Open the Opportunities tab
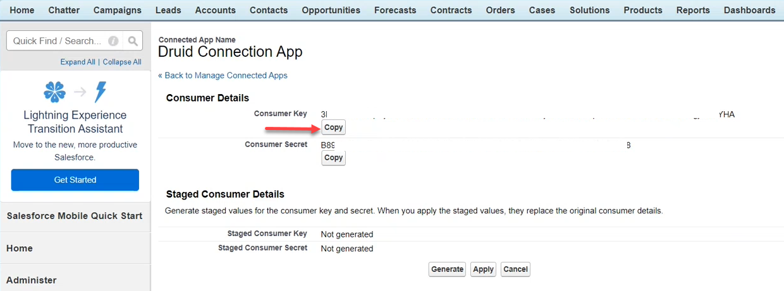Image resolution: width=784 pixels, height=291 pixels. click(x=331, y=10)
